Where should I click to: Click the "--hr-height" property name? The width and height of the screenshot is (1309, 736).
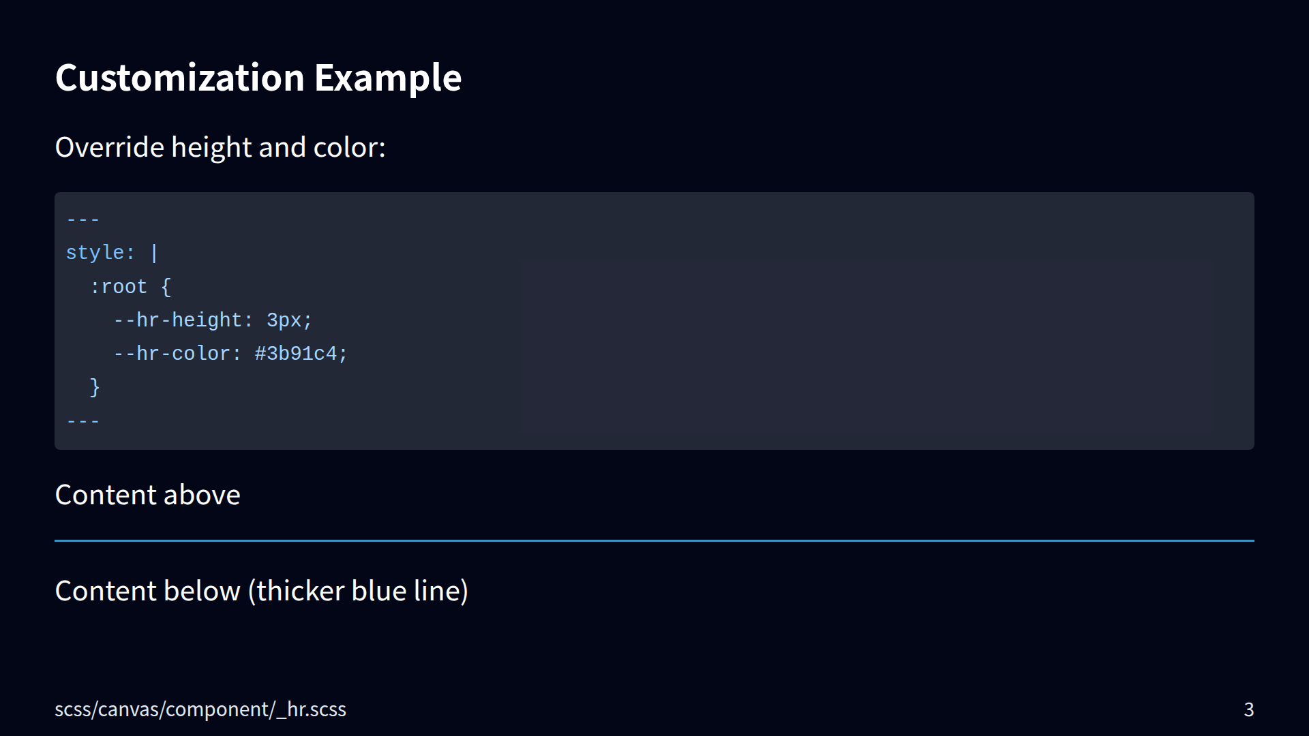[x=177, y=320]
